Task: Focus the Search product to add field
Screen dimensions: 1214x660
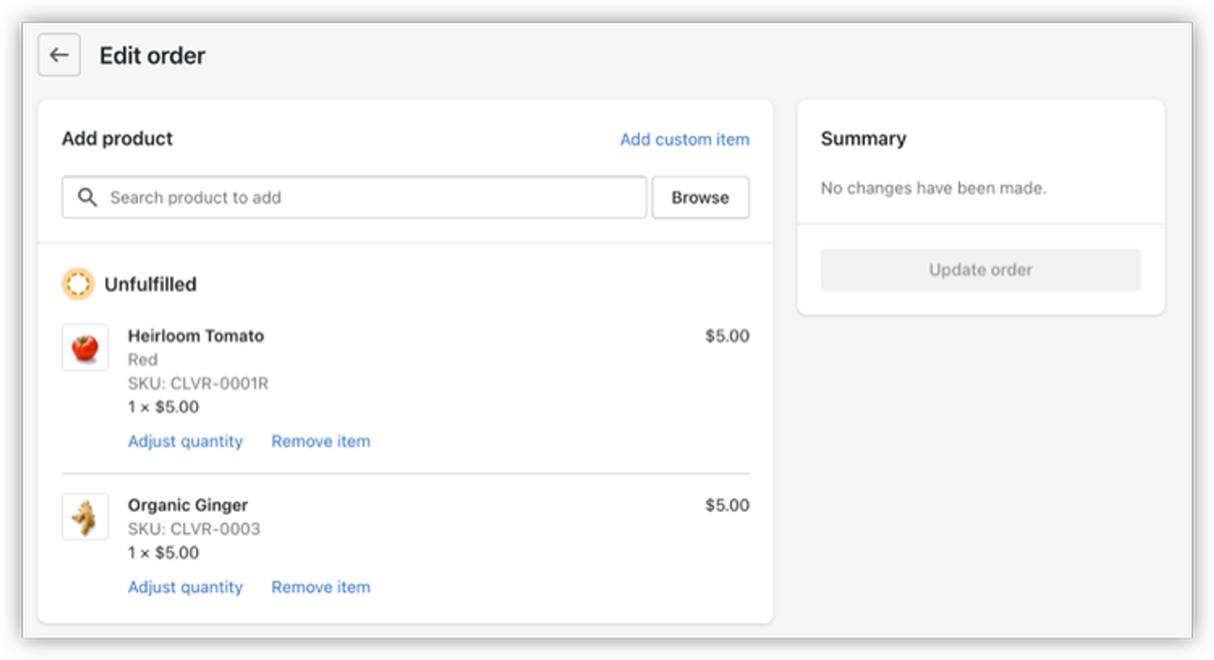Action: pyautogui.click(x=364, y=197)
